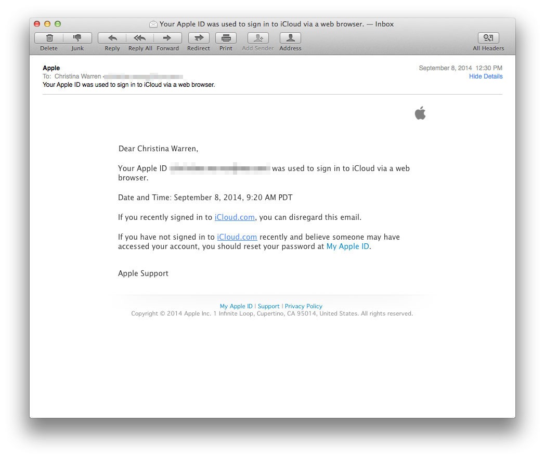Screen dimensions: 545x459
Task: Click the sender name Apple
Action: coord(51,68)
